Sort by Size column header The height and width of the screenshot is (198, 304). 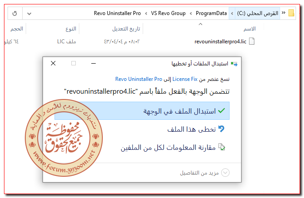pyautogui.click(x=17, y=29)
